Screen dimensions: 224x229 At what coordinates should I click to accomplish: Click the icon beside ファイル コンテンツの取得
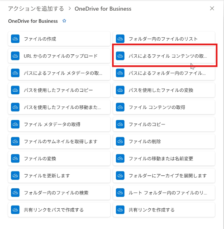pos(120,107)
